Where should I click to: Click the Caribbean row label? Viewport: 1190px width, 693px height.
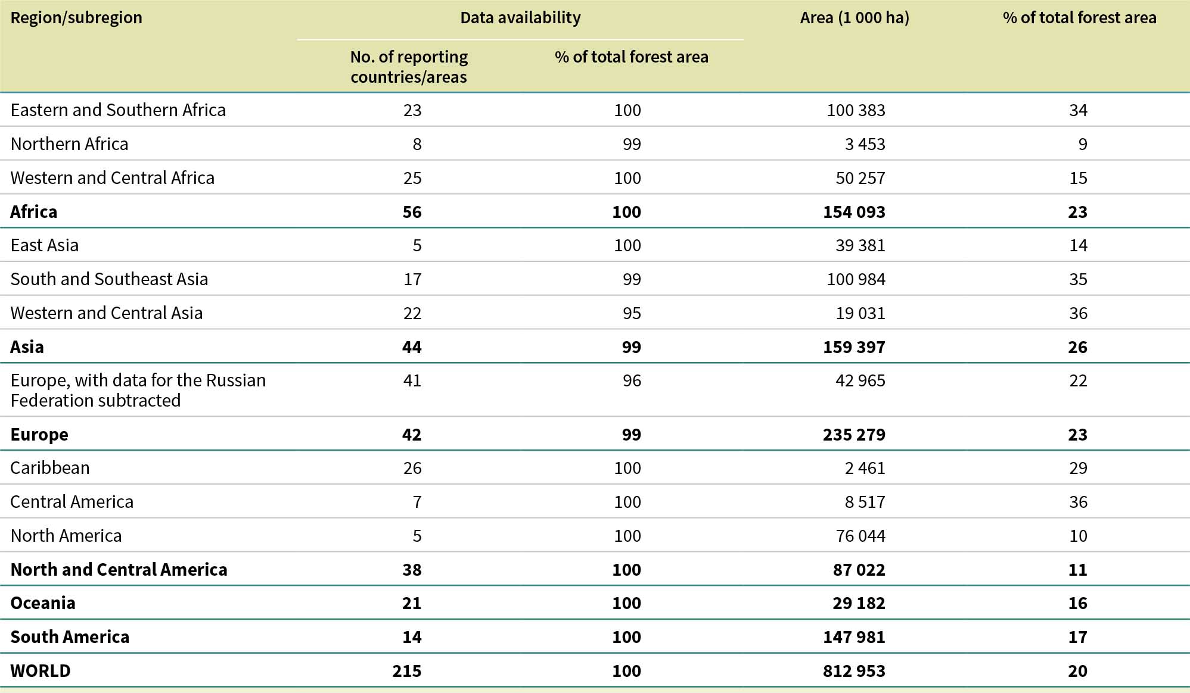pyautogui.click(x=50, y=468)
